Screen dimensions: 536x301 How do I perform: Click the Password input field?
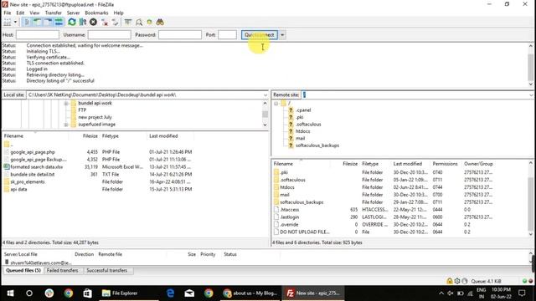coord(180,35)
